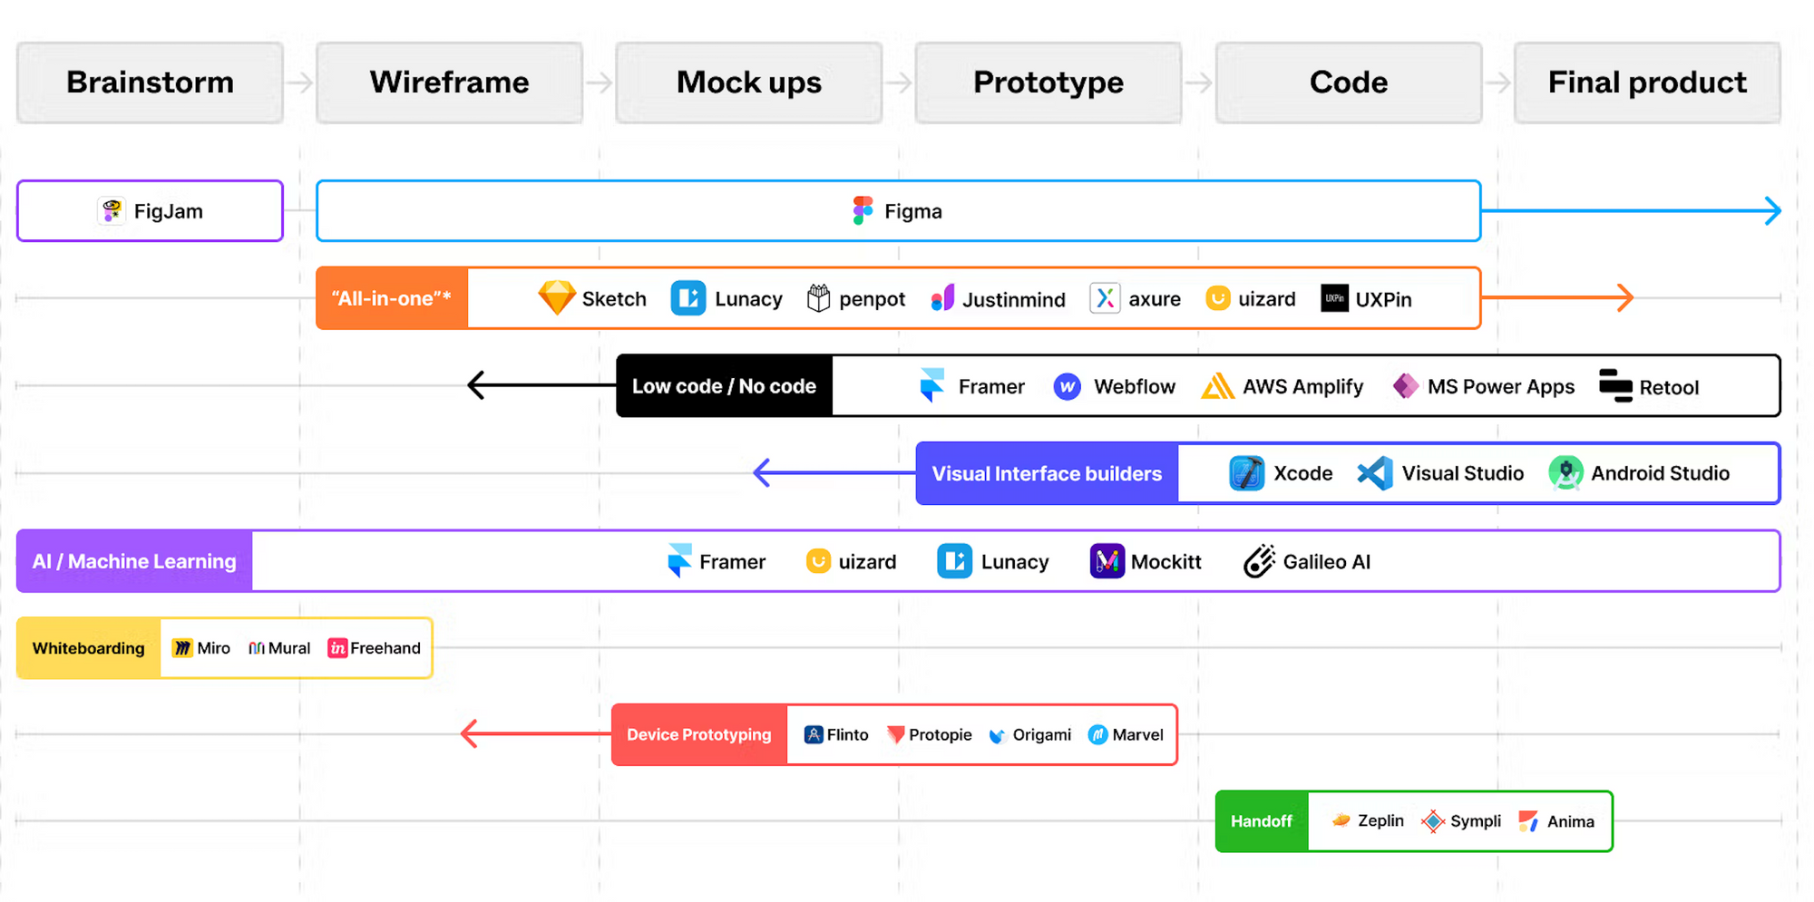The height and width of the screenshot is (902, 1814).
Task: Click the Visual Interface builders label
Action: 1048,473
